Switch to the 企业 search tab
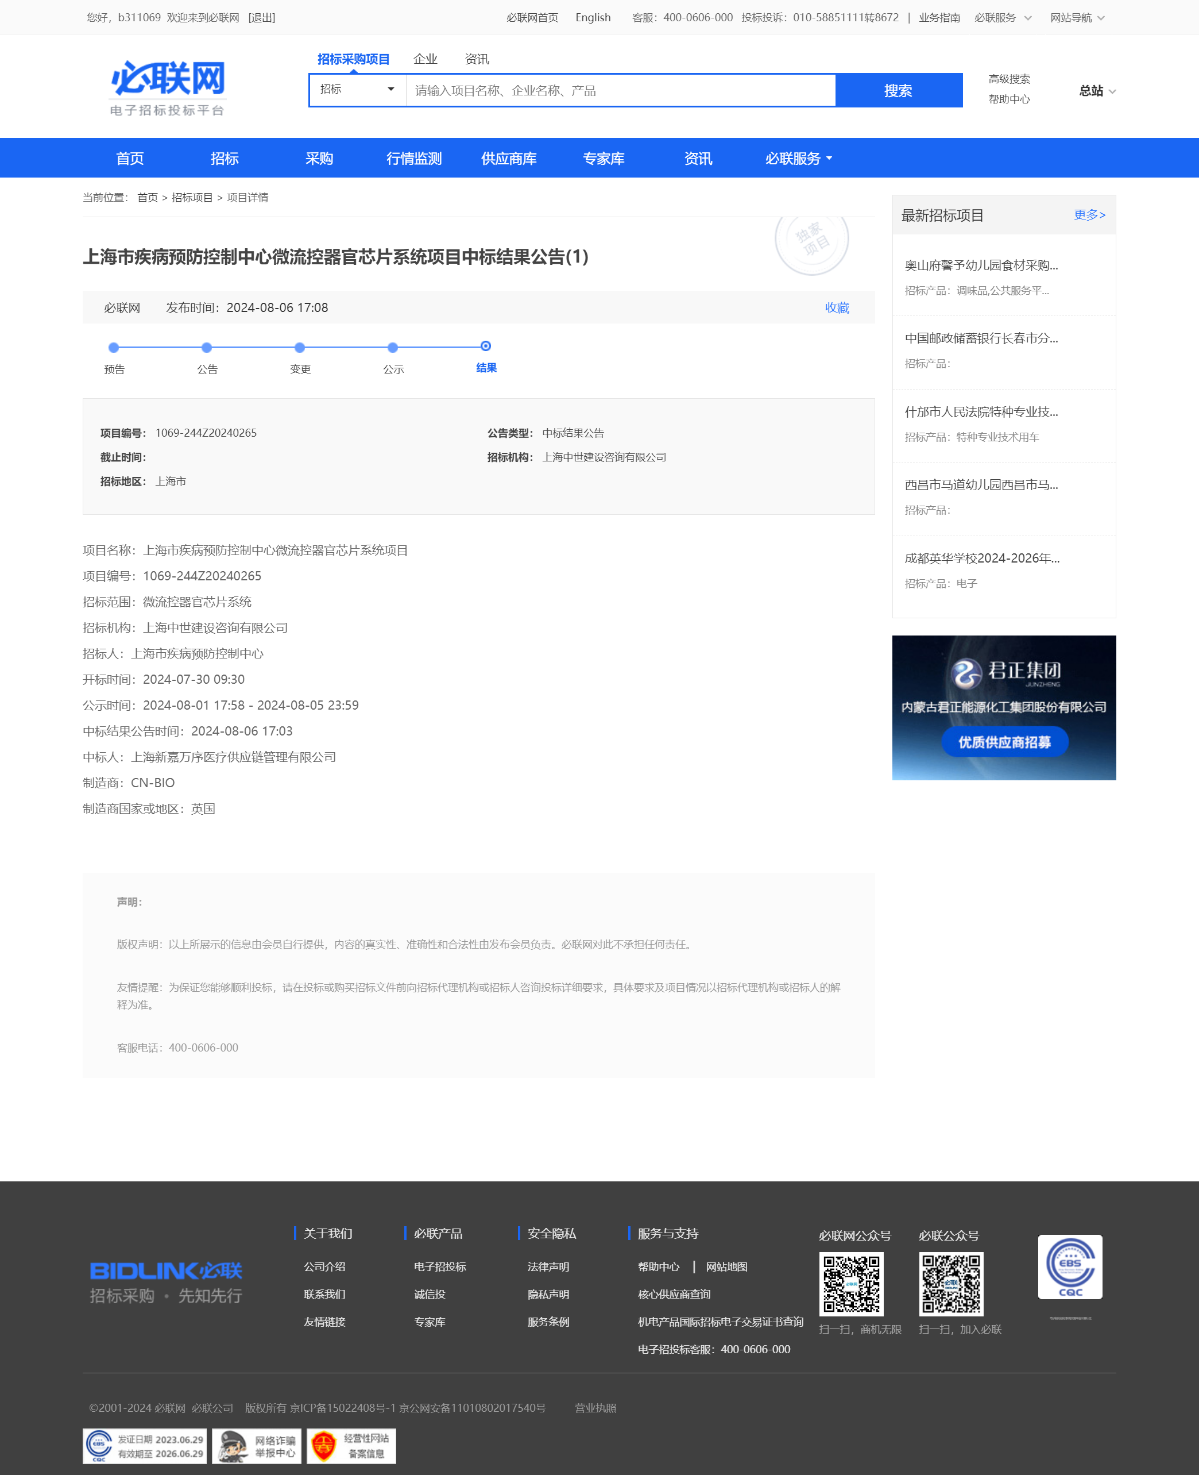This screenshot has width=1199, height=1475. [425, 59]
